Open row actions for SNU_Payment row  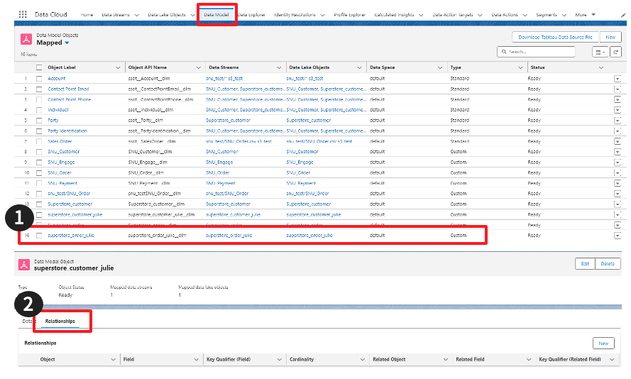pos(618,183)
